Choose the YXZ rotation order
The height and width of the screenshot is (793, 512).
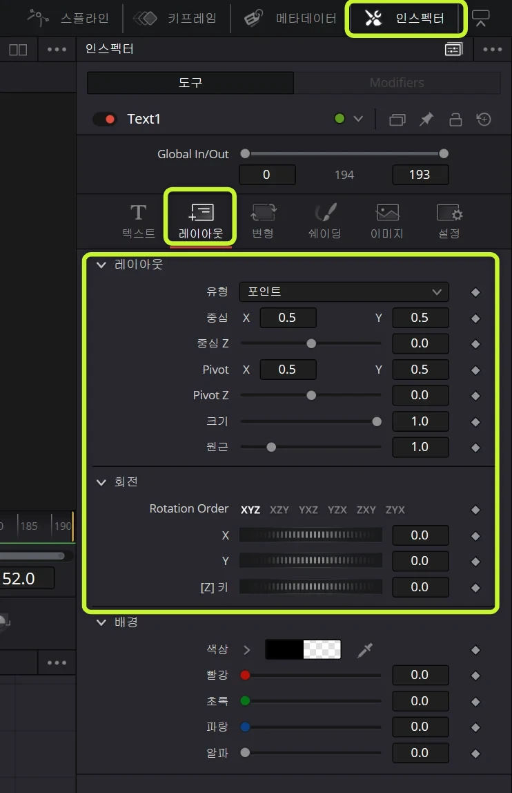[x=308, y=510]
